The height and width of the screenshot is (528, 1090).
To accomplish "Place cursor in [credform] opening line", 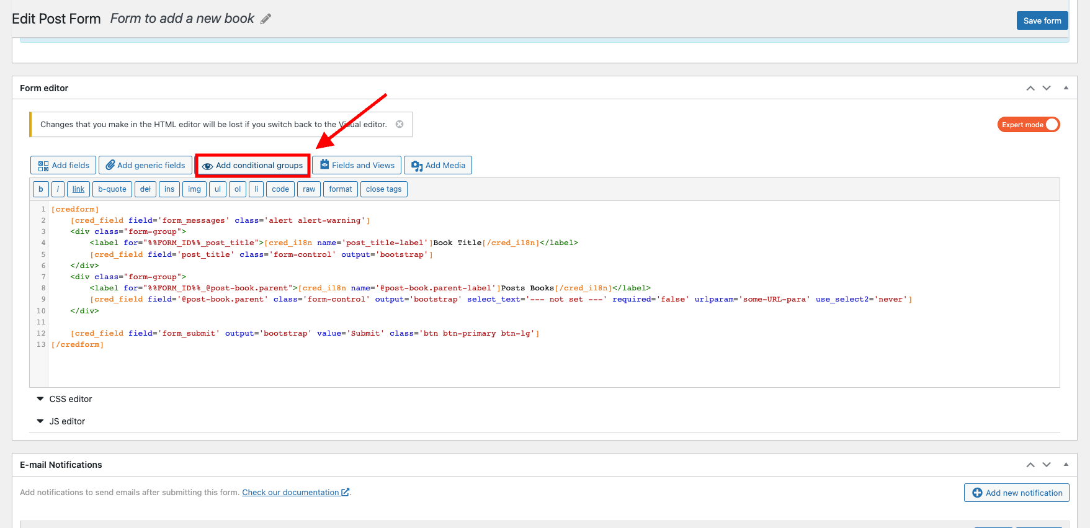I will tap(75, 209).
